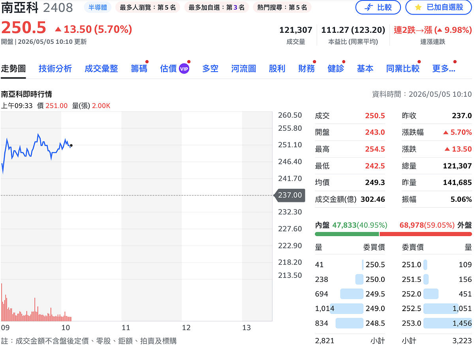The image size is (474, 349).
Task: Click the 比較 compare button
Action: 378,7
